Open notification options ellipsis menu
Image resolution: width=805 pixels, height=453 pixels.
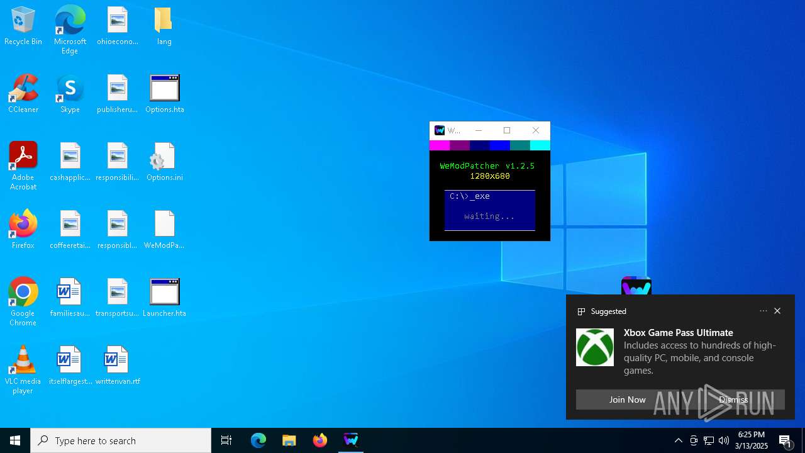click(763, 311)
